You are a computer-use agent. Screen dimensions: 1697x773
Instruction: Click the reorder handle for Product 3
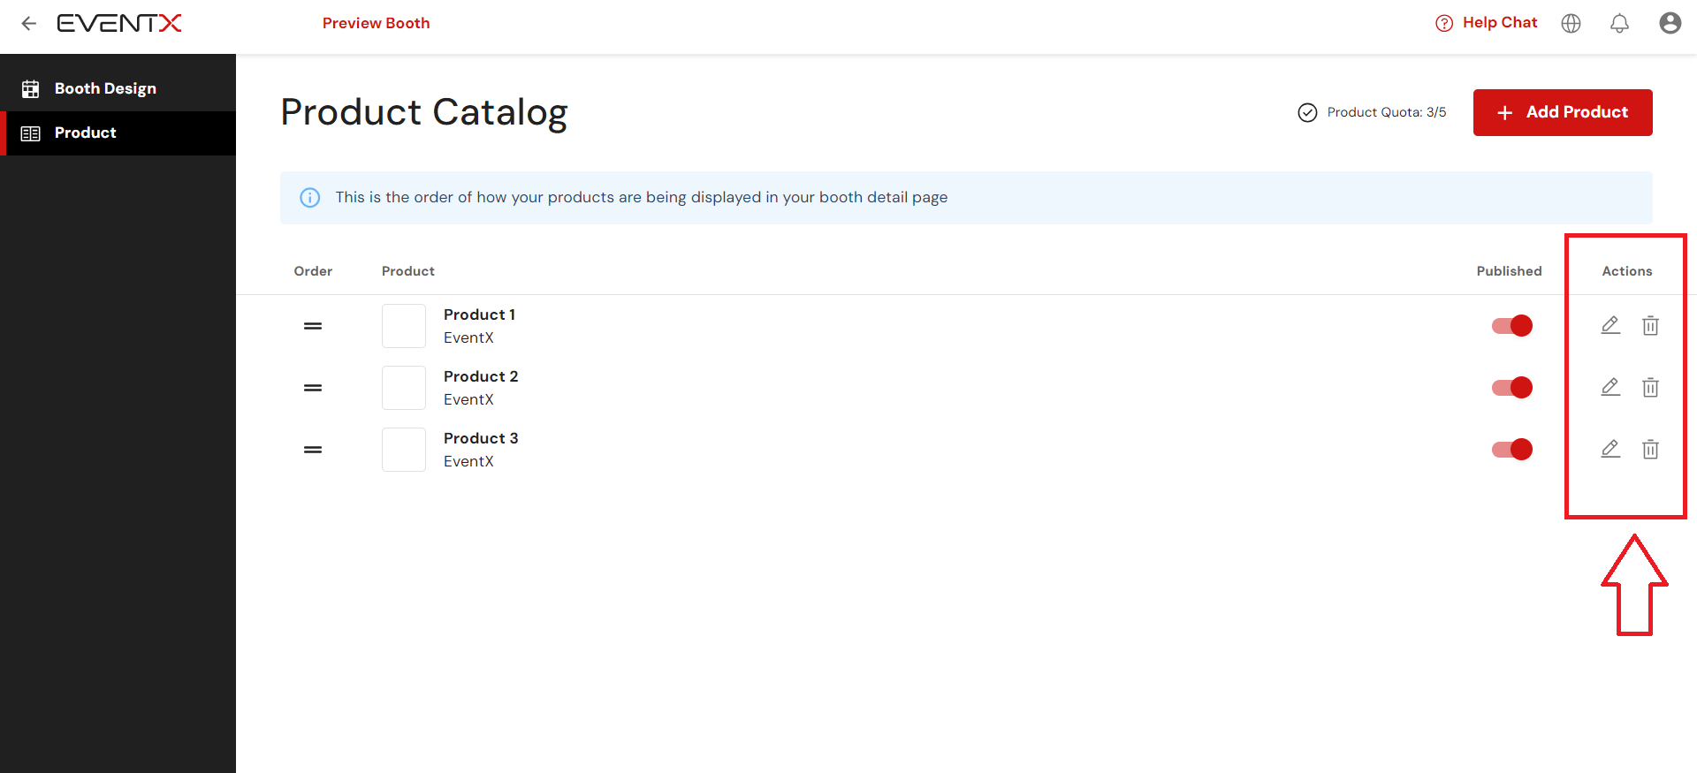[313, 450]
